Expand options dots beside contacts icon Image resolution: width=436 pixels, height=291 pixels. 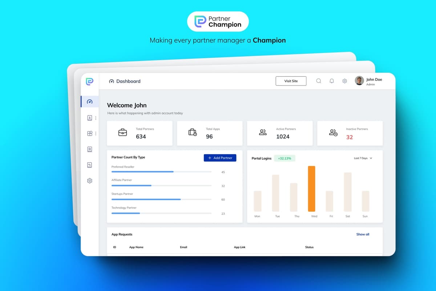coord(96,118)
